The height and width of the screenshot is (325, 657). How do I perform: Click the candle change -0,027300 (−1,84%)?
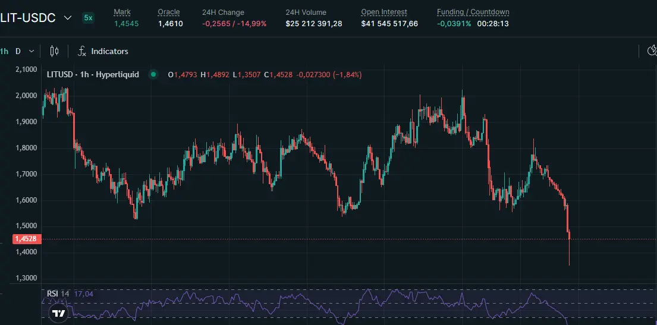tap(329, 74)
